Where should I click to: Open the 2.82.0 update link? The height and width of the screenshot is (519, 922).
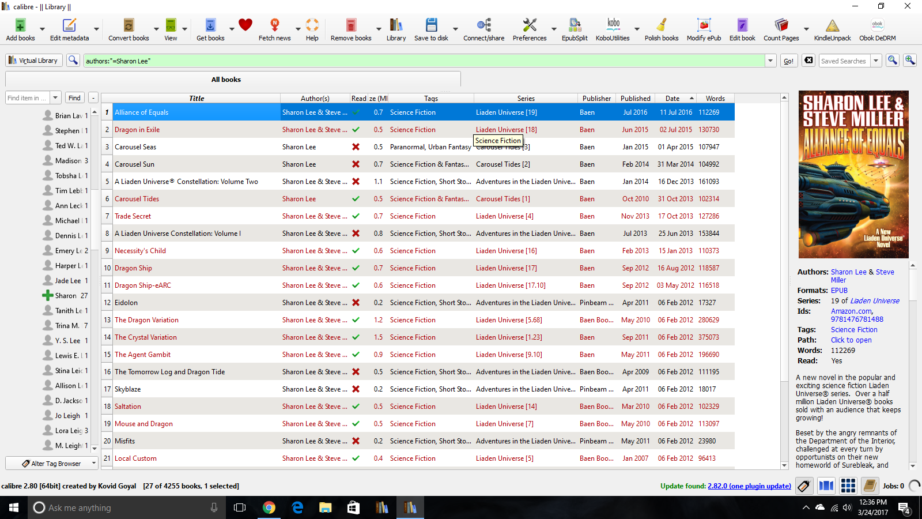click(x=749, y=486)
